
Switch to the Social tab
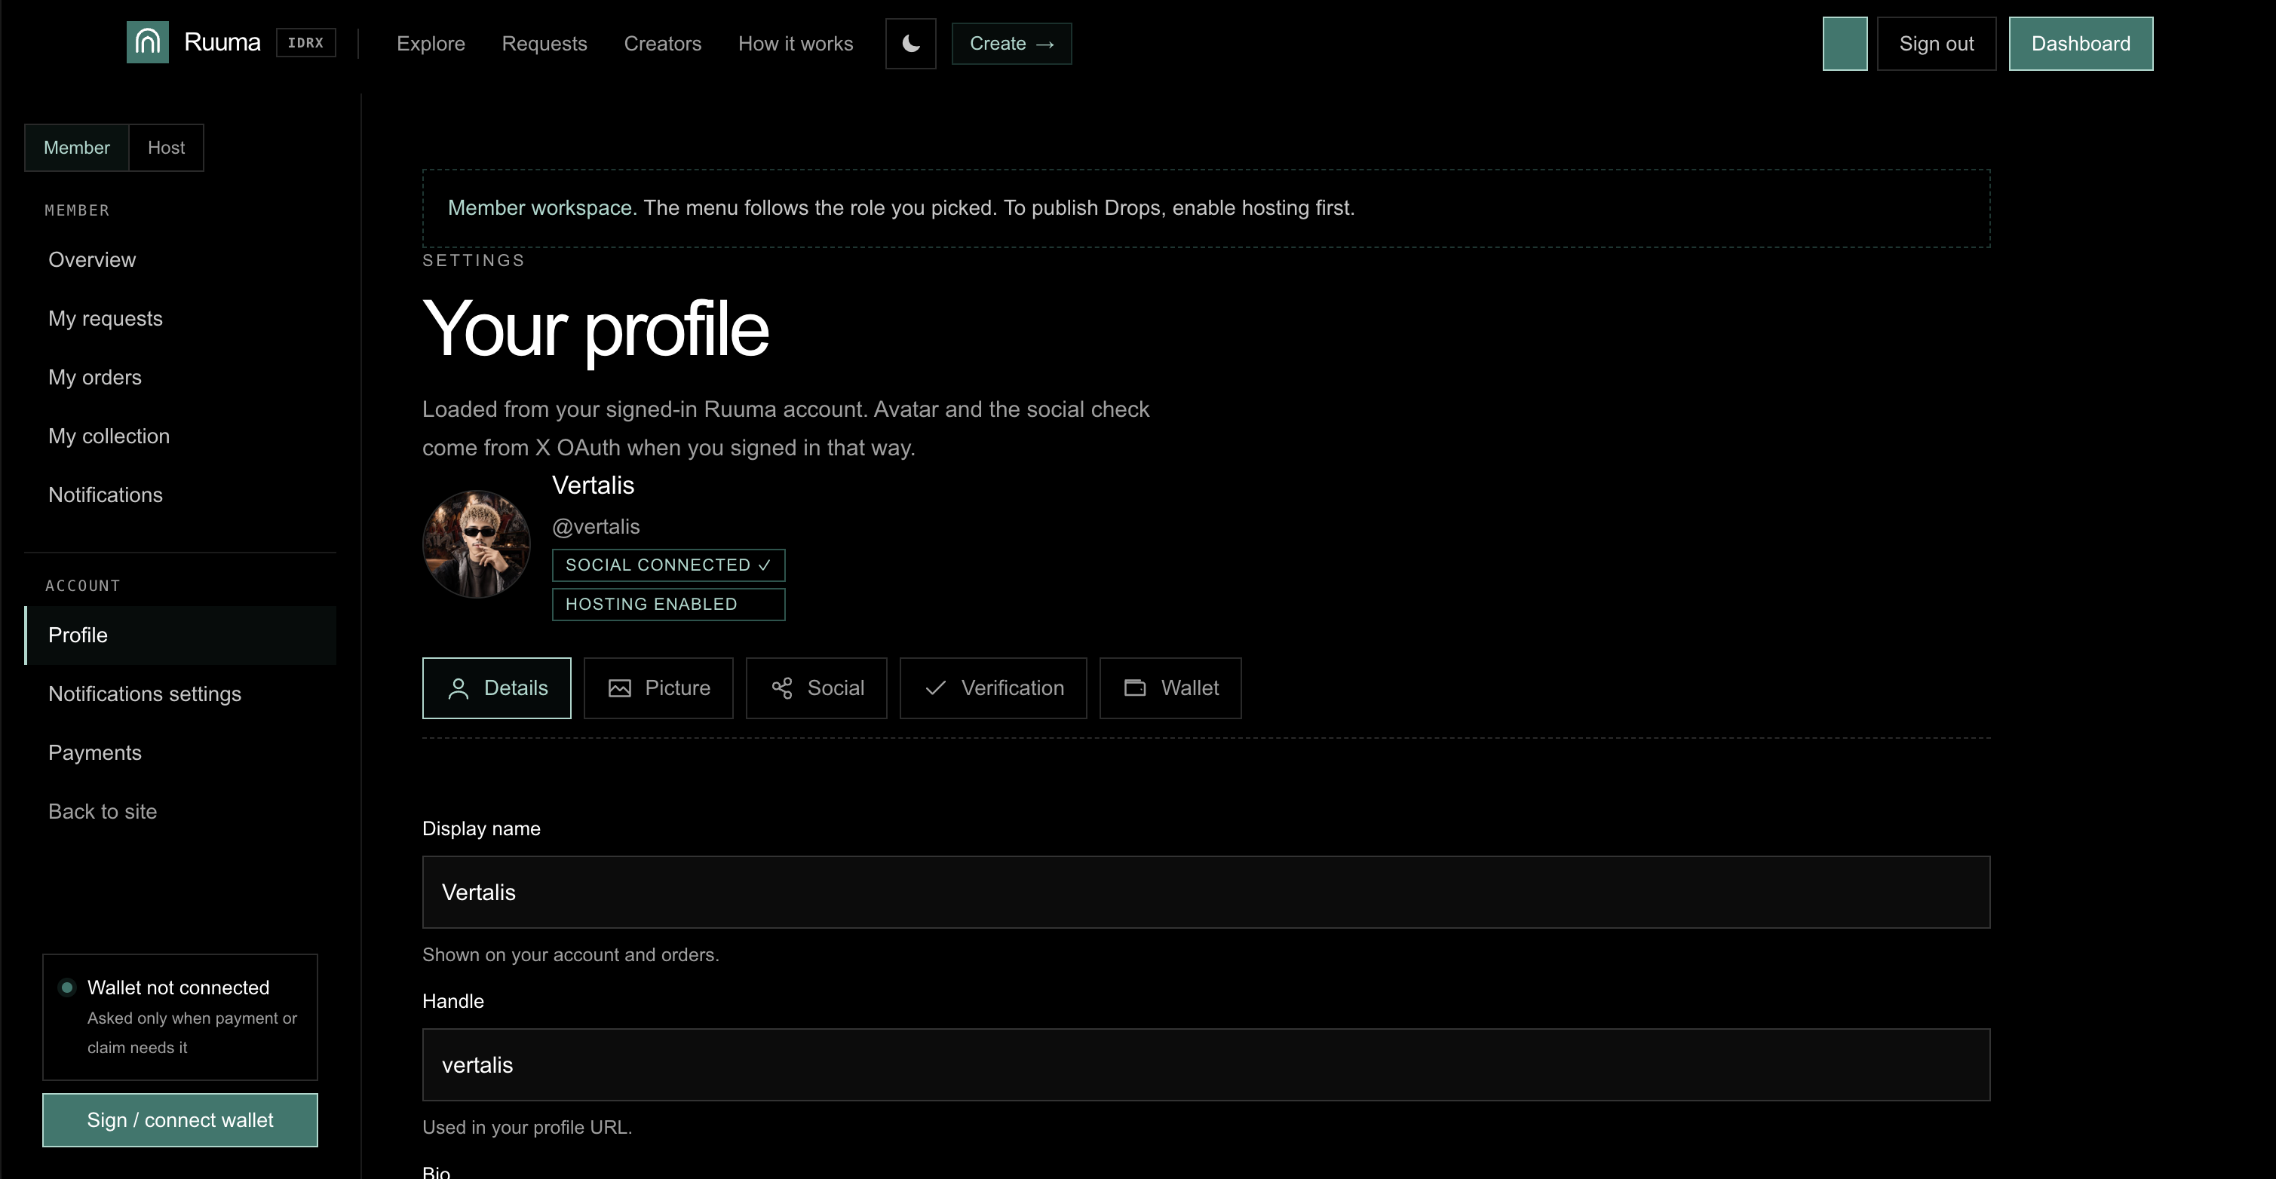(817, 688)
